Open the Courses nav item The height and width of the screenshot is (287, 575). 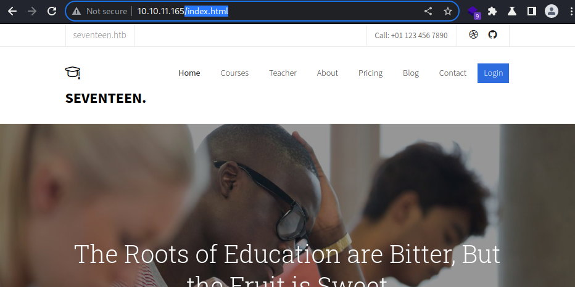(x=234, y=73)
